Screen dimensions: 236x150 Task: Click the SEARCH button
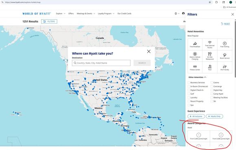coord(142,63)
